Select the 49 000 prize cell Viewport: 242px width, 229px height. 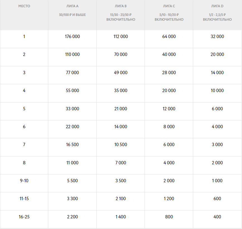point(121,73)
